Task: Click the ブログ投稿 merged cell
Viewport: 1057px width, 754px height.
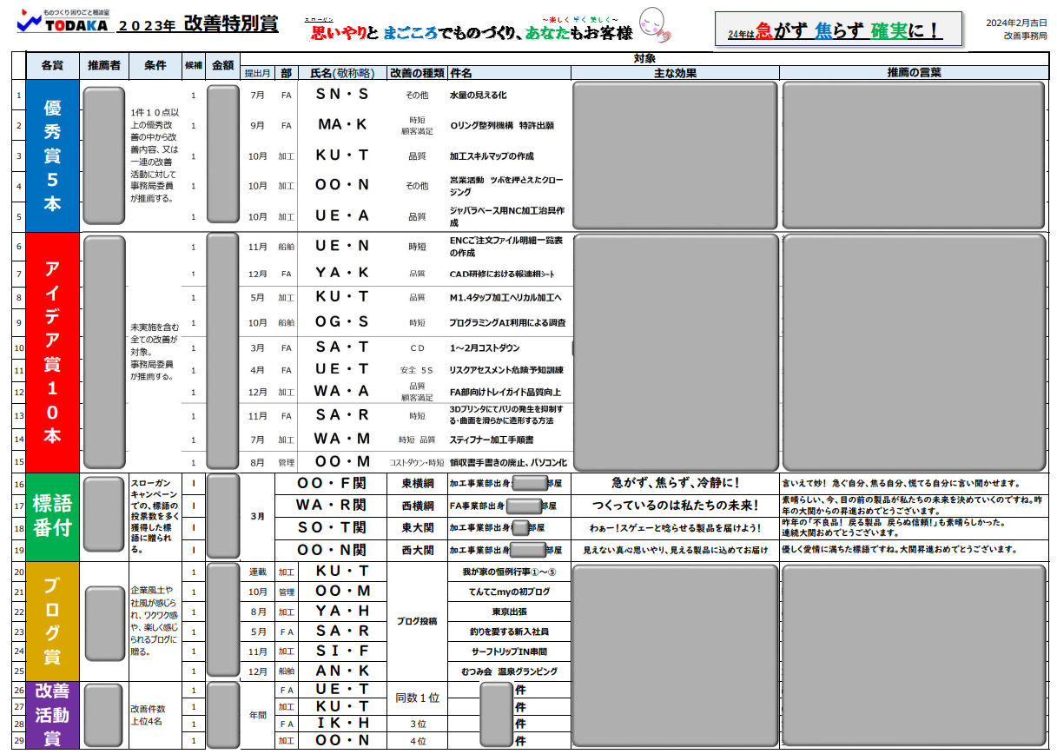Action: pos(418,621)
